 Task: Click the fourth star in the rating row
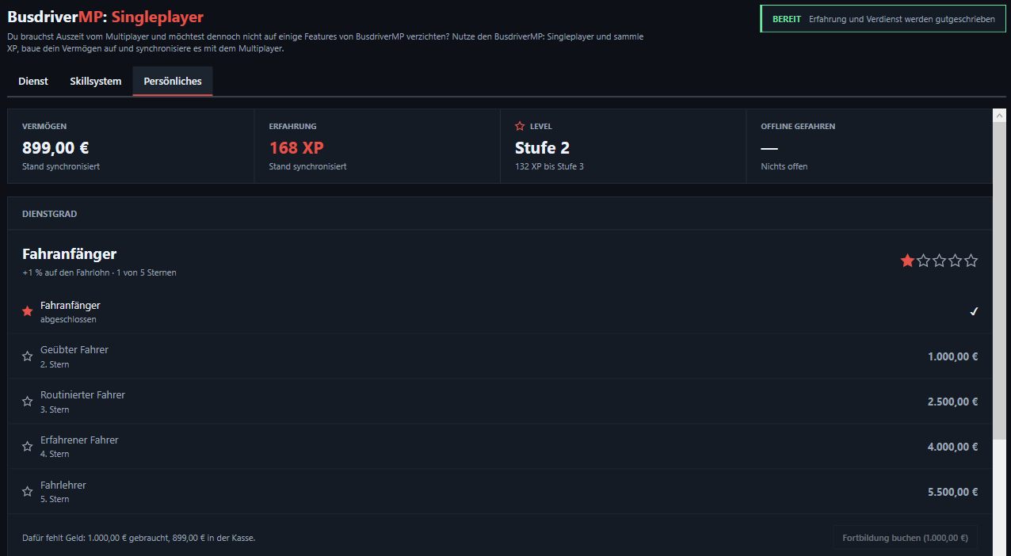click(956, 261)
